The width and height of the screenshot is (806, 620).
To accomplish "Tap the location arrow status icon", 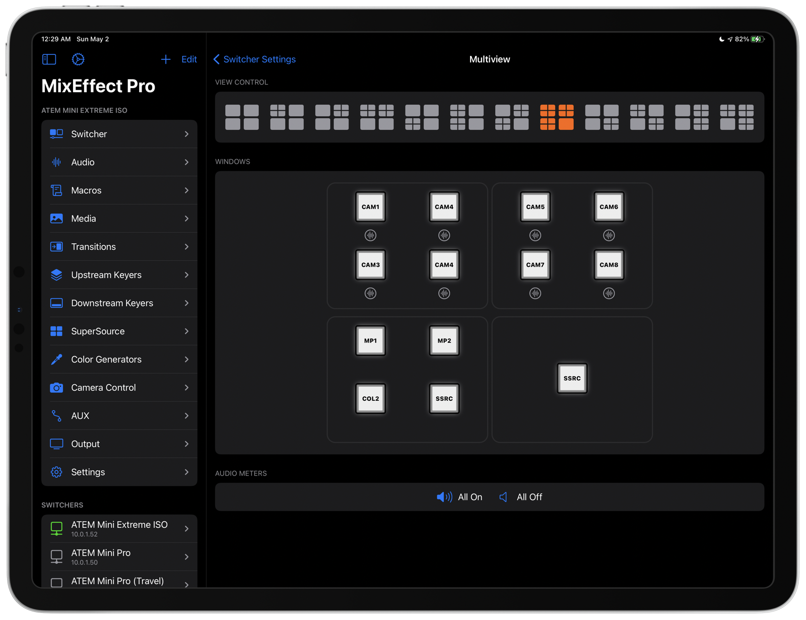I will click(730, 39).
